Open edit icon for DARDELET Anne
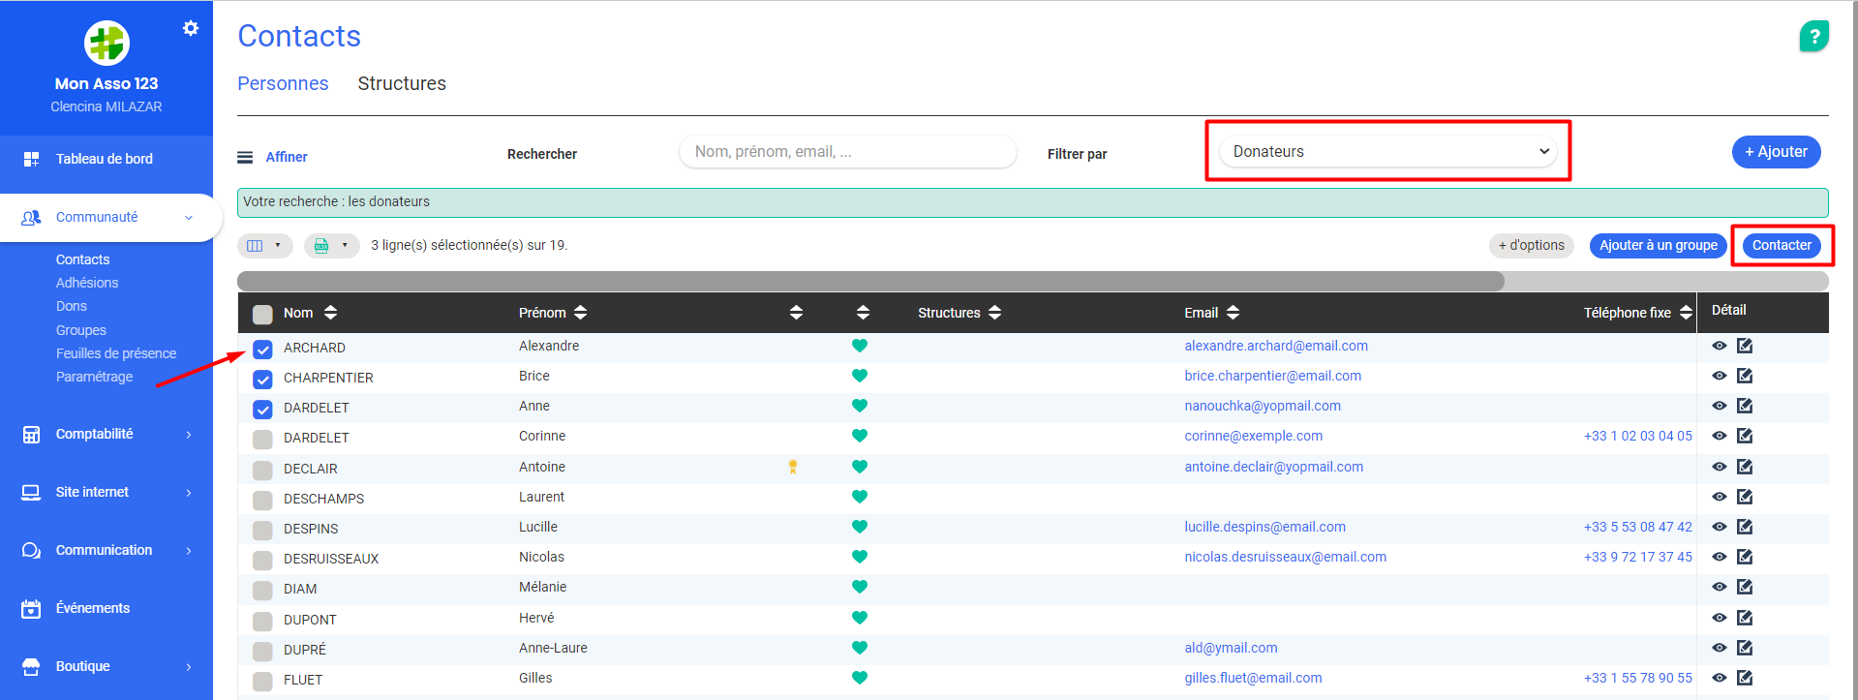This screenshot has height=700, width=1858. (x=1745, y=406)
